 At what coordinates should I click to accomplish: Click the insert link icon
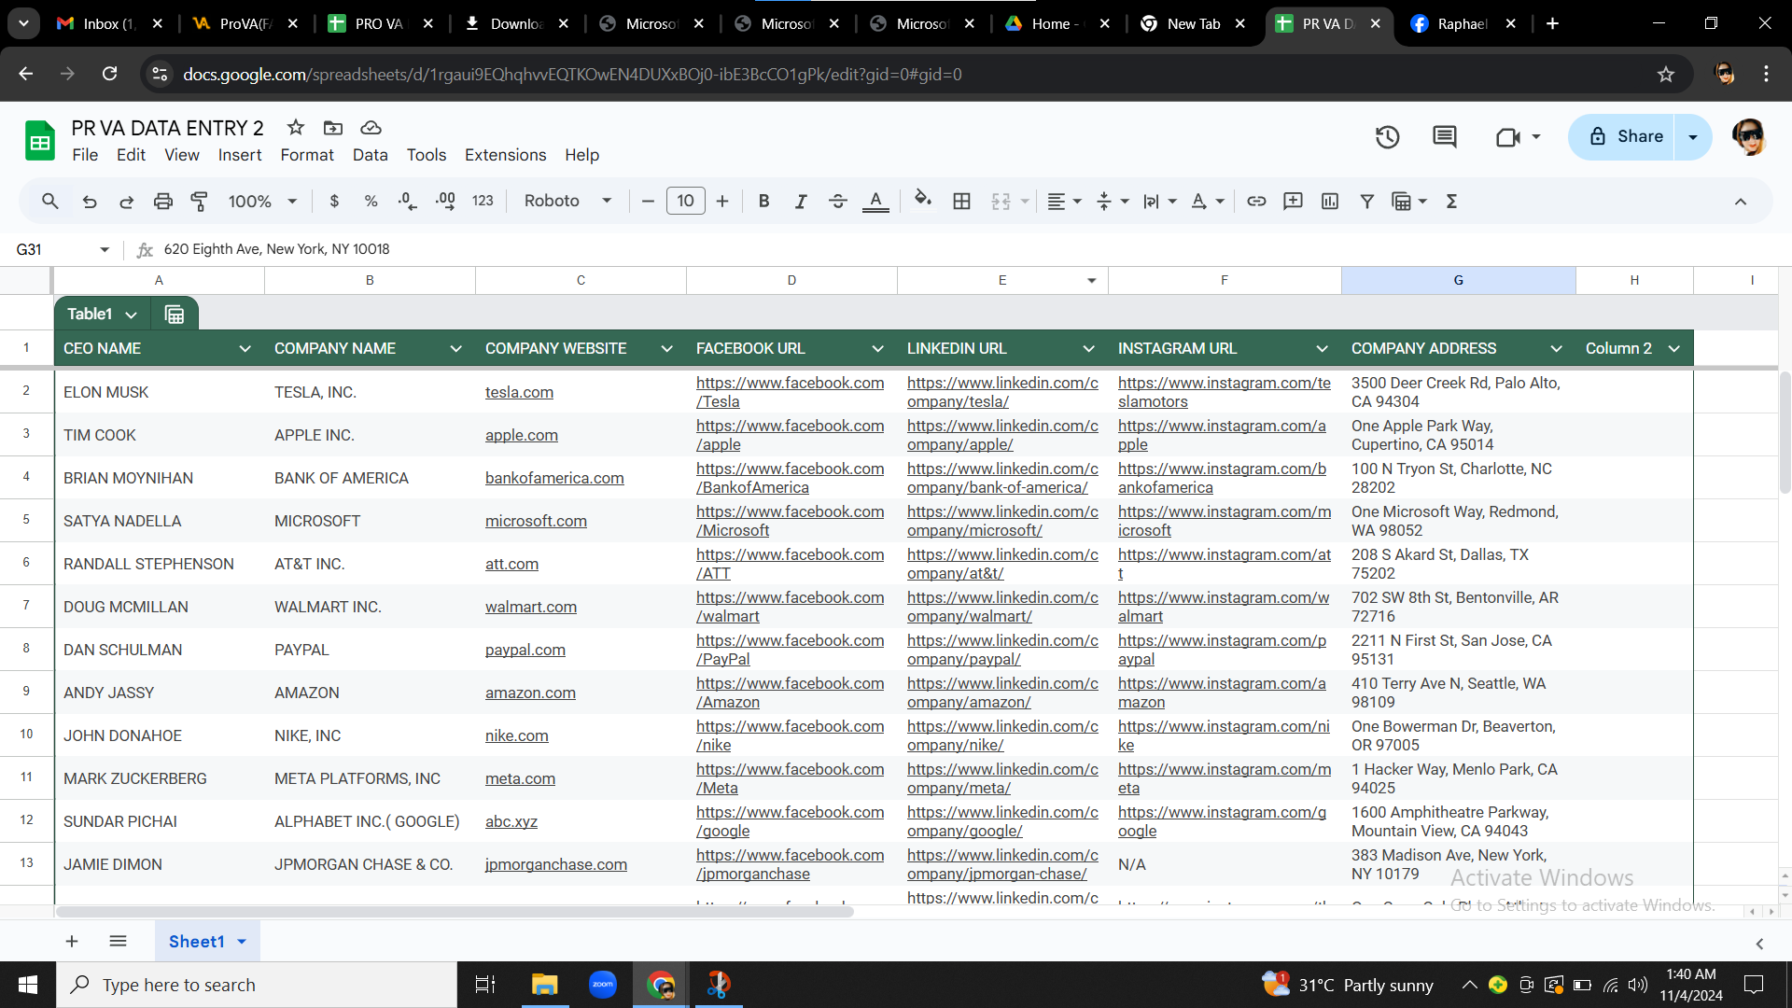click(x=1256, y=201)
